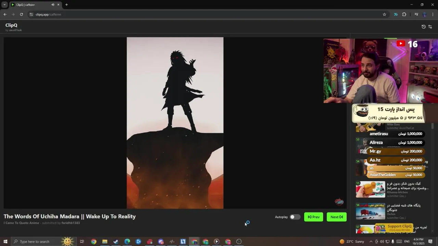The image size is (438, 246).
Task: Open the Chrome three-dot menu
Action: 433,14
